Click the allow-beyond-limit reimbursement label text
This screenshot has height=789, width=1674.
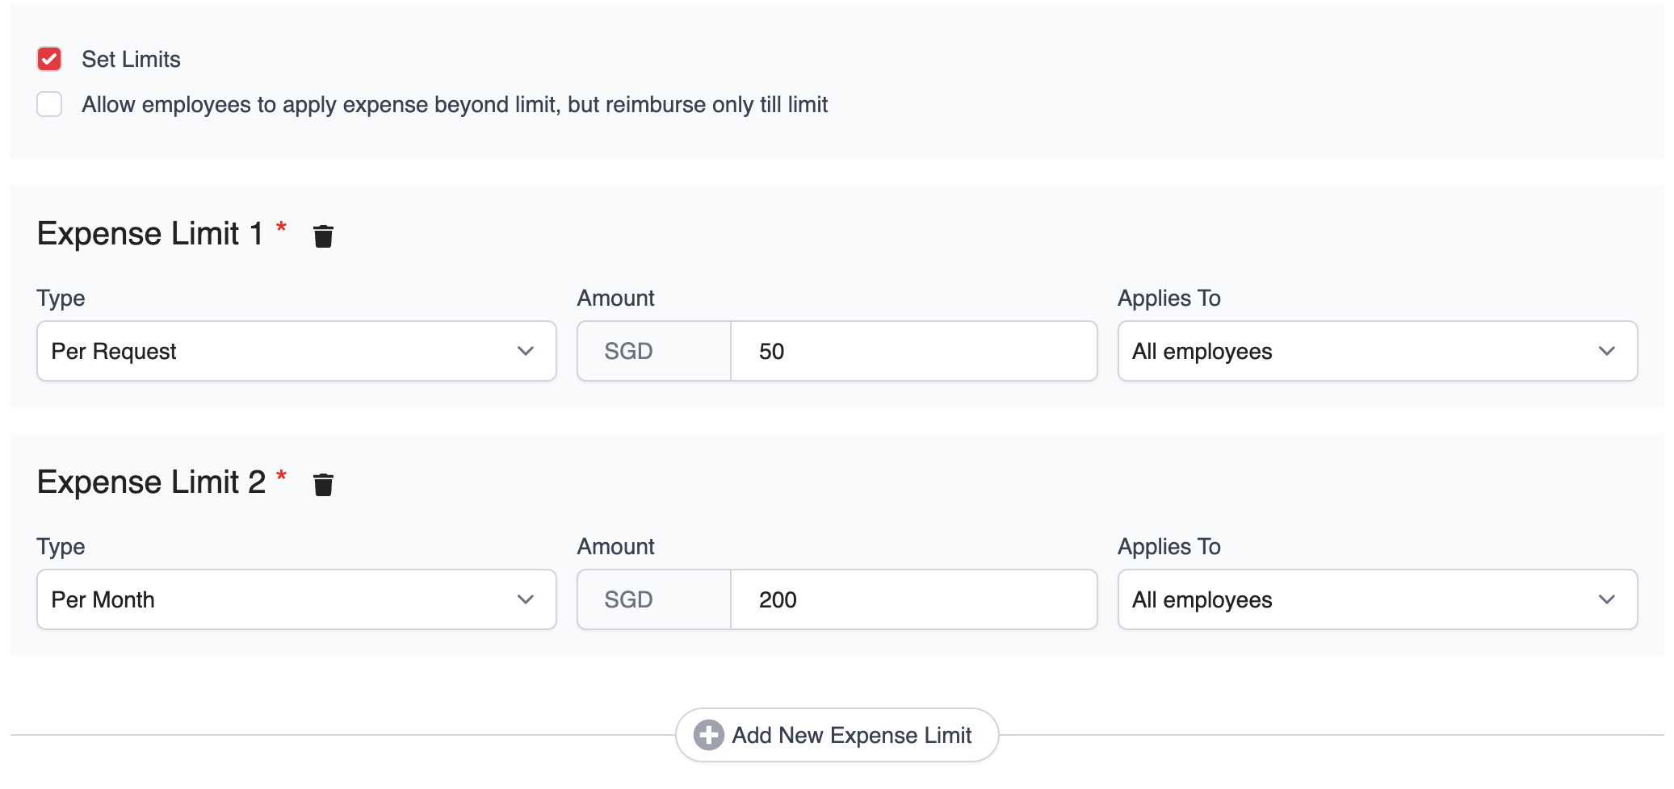click(x=455, y=105)
